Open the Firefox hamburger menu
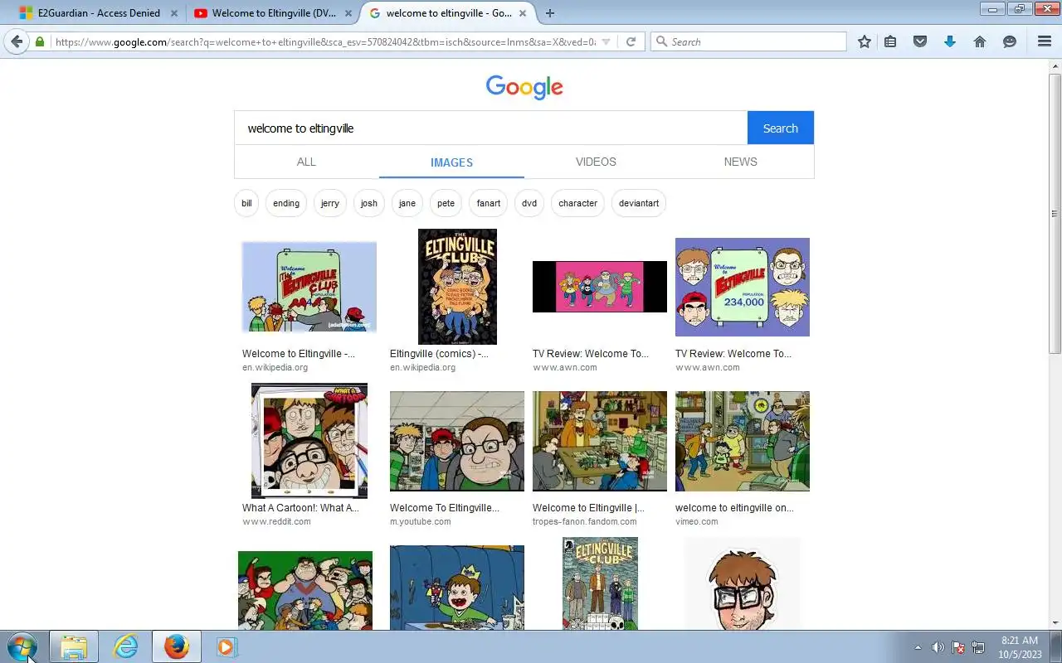Screen dimensions: 1062x663 pos(1045,41)
